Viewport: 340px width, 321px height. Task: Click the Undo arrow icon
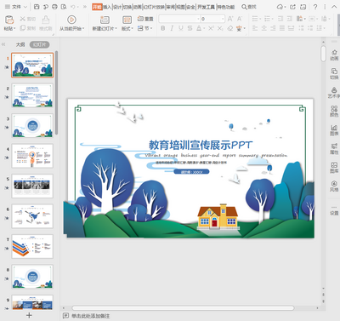pos(73,7)
